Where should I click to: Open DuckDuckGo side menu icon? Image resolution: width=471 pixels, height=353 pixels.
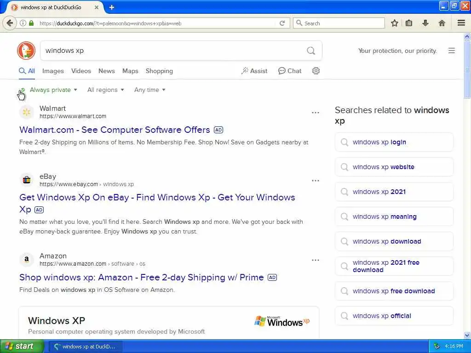[452, 51]
